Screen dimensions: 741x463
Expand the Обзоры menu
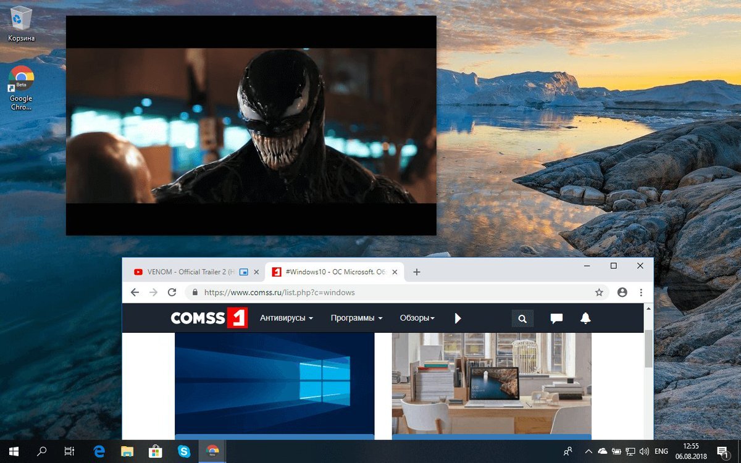(417, 318)
